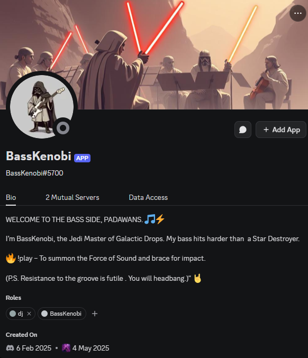The height and width of the screenshot is (358, 308).
Task: Add a role with the plus icon
Action: click(95, 314)
